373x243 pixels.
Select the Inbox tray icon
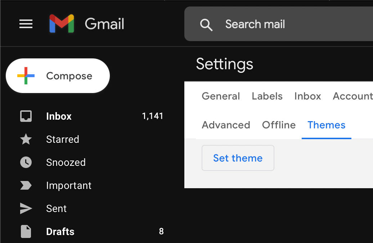[x=26, y=116]
